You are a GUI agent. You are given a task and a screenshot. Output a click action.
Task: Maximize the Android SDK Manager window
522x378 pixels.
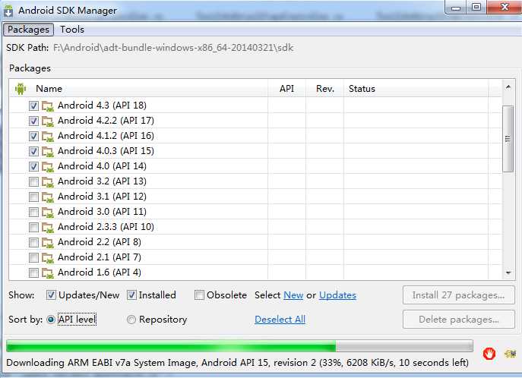476,8
